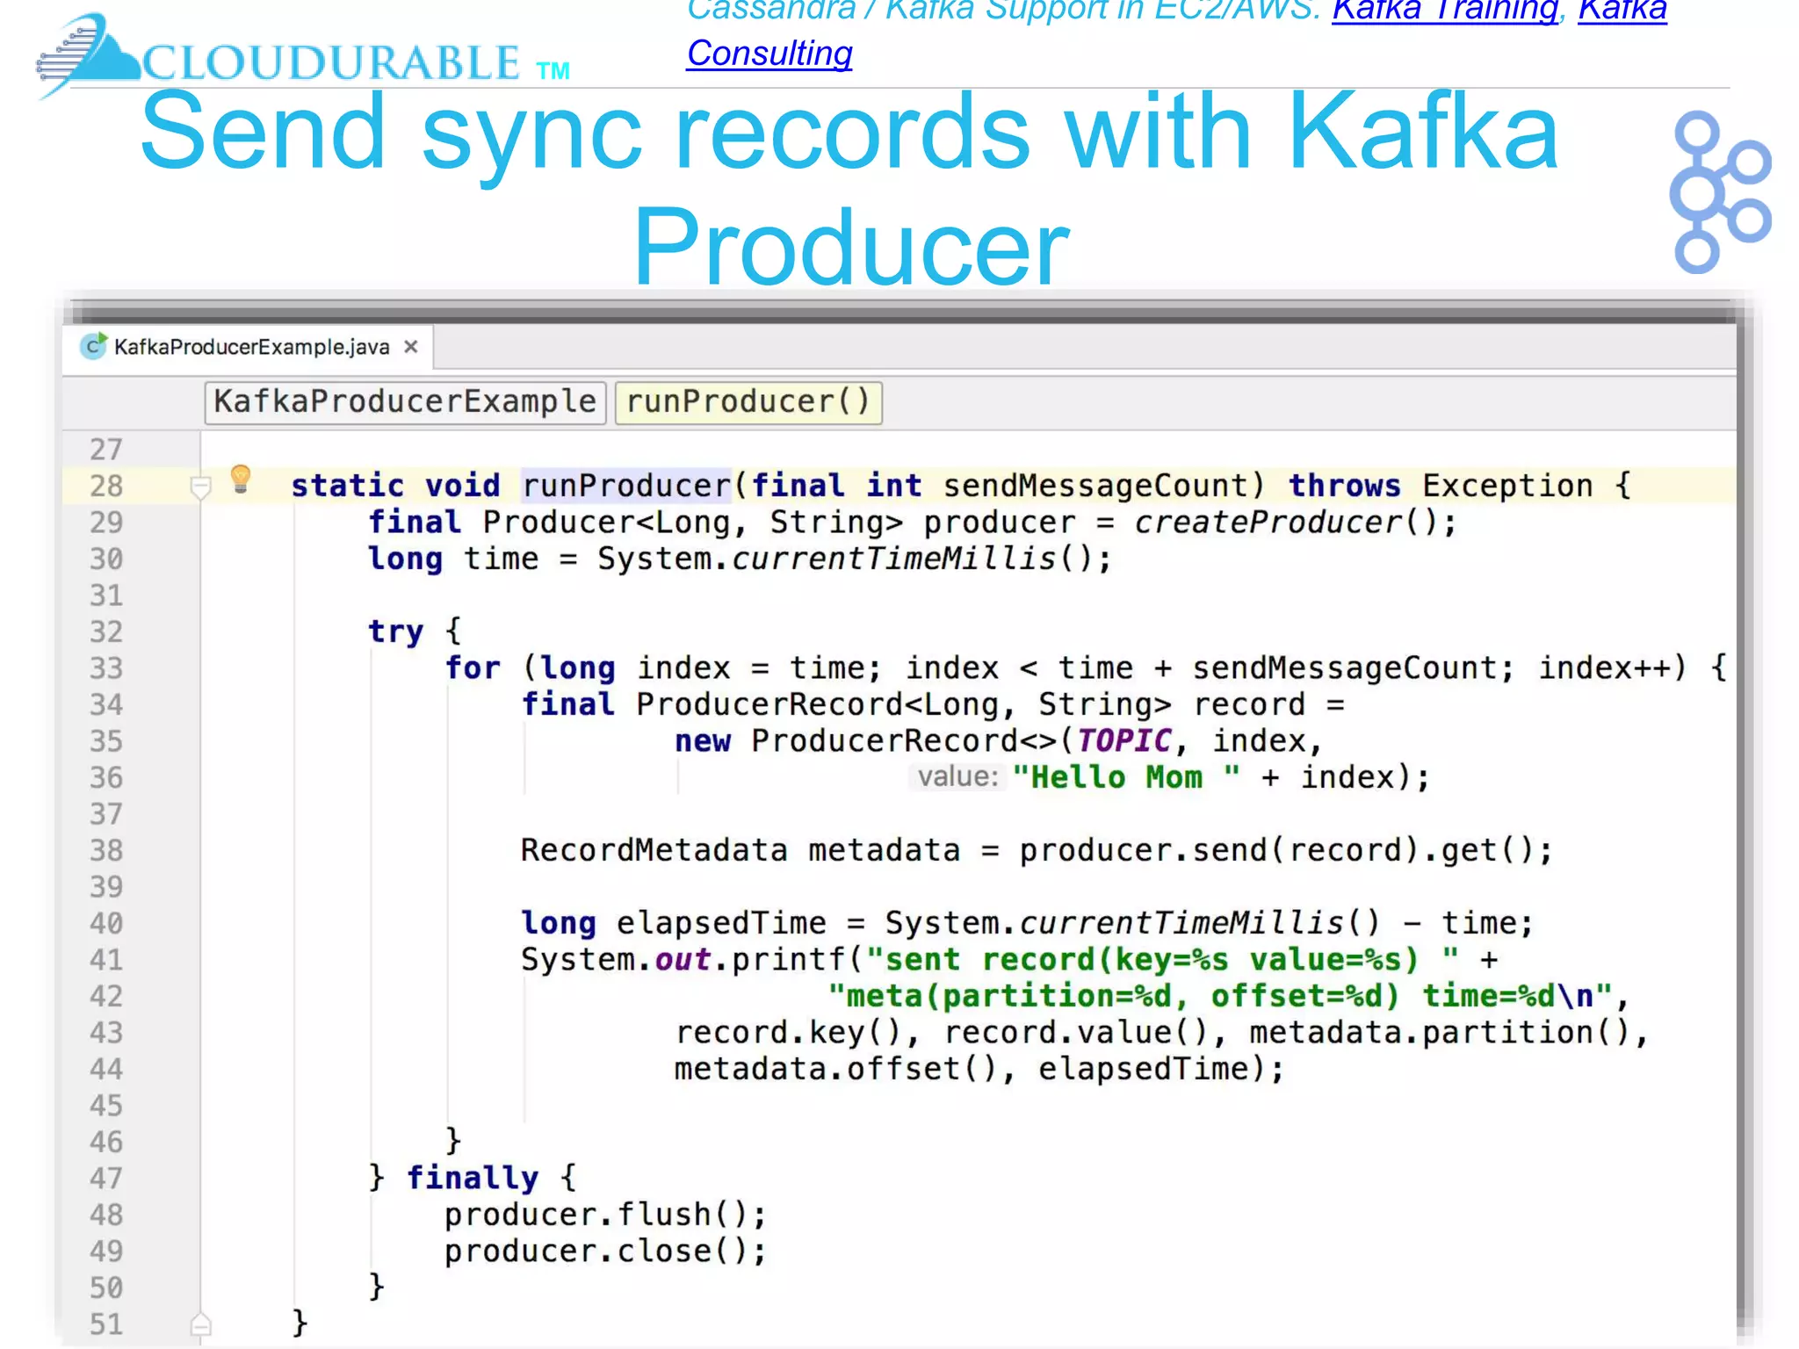Click the value: parameter hint

click(957, 777)
